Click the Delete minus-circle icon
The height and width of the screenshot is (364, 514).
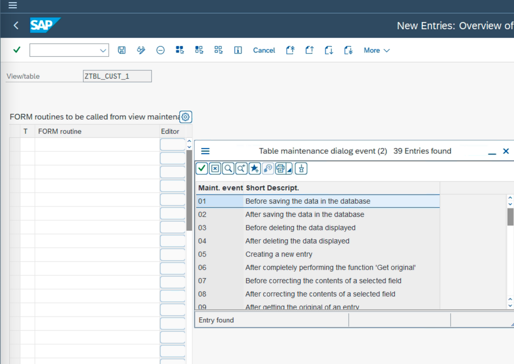point(160,50)
